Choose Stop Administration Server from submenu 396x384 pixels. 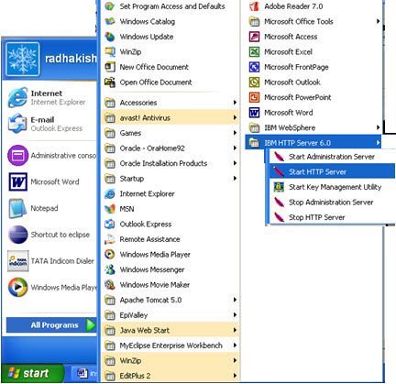point(332,203)
